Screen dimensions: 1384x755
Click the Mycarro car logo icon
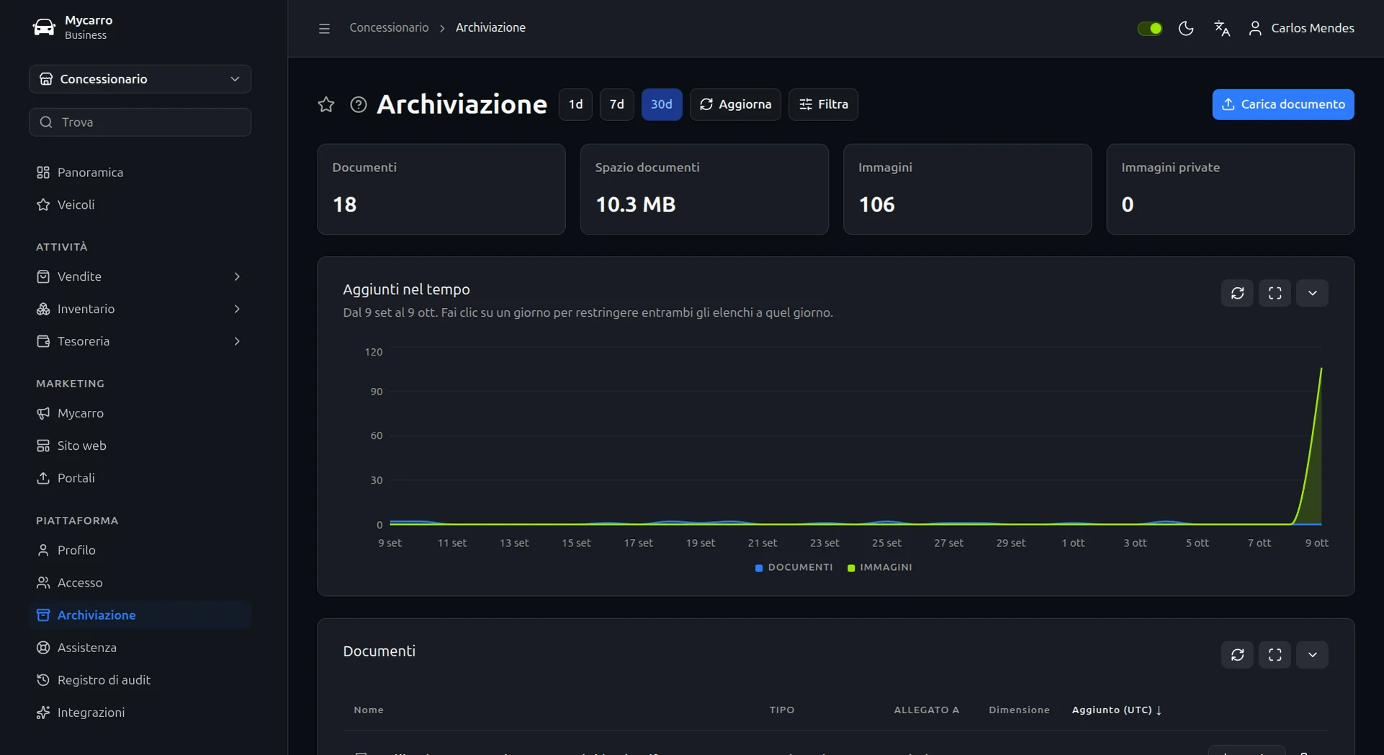click(x=44, y=27)
